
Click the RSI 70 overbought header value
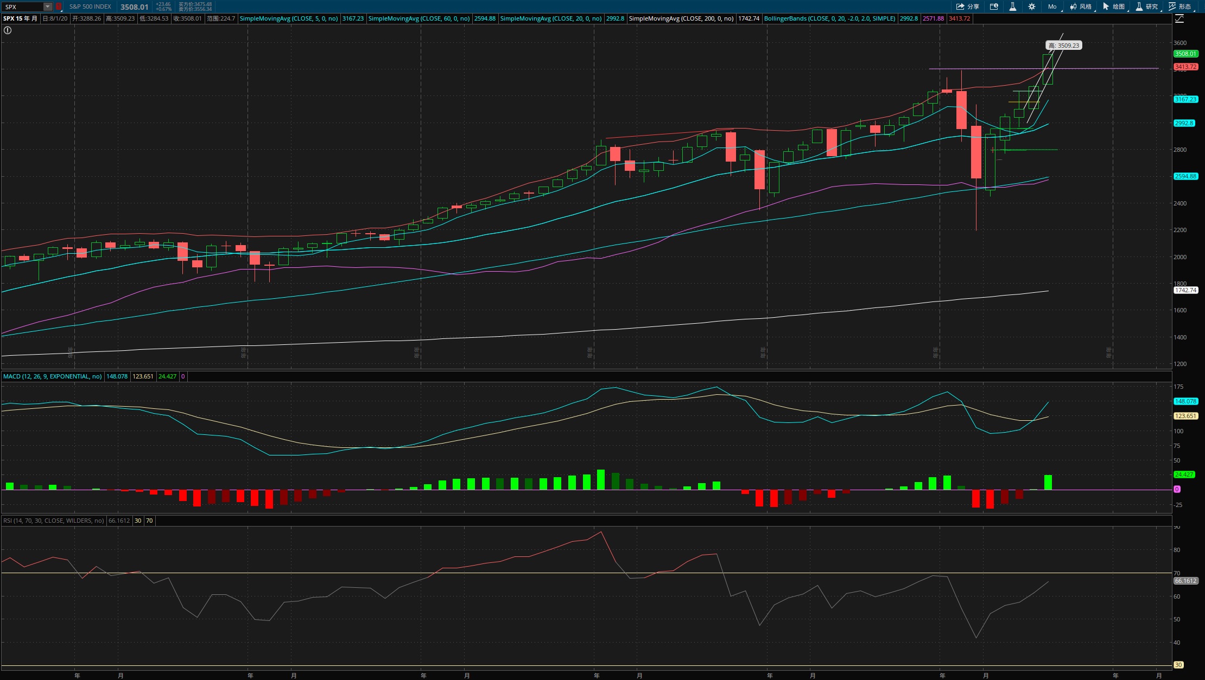tap(149, 521)
